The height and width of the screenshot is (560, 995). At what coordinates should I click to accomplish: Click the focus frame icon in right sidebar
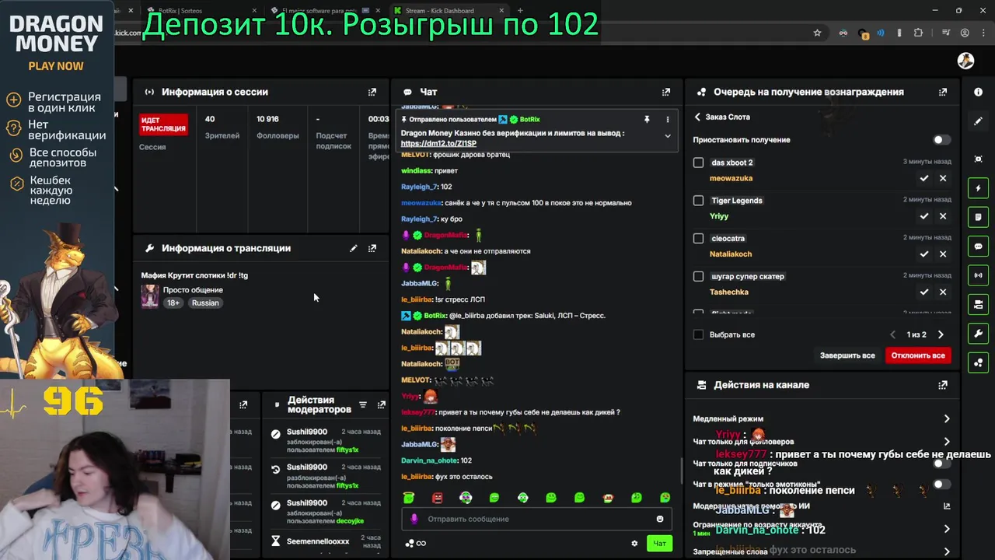tap(978, 159)
